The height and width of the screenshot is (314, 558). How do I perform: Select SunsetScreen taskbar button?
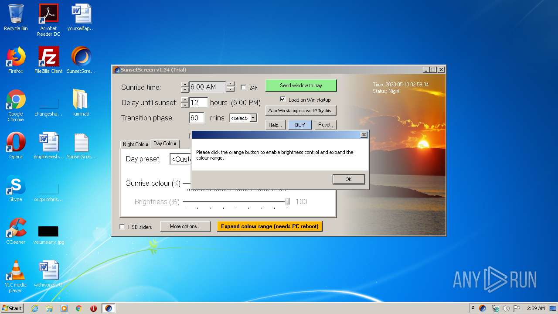tap(109, 308)
